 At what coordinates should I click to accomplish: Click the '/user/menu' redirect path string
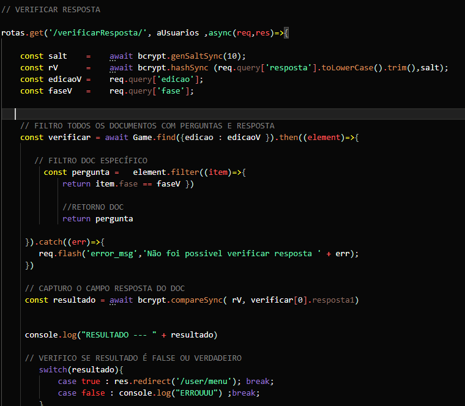pos(204,382)
